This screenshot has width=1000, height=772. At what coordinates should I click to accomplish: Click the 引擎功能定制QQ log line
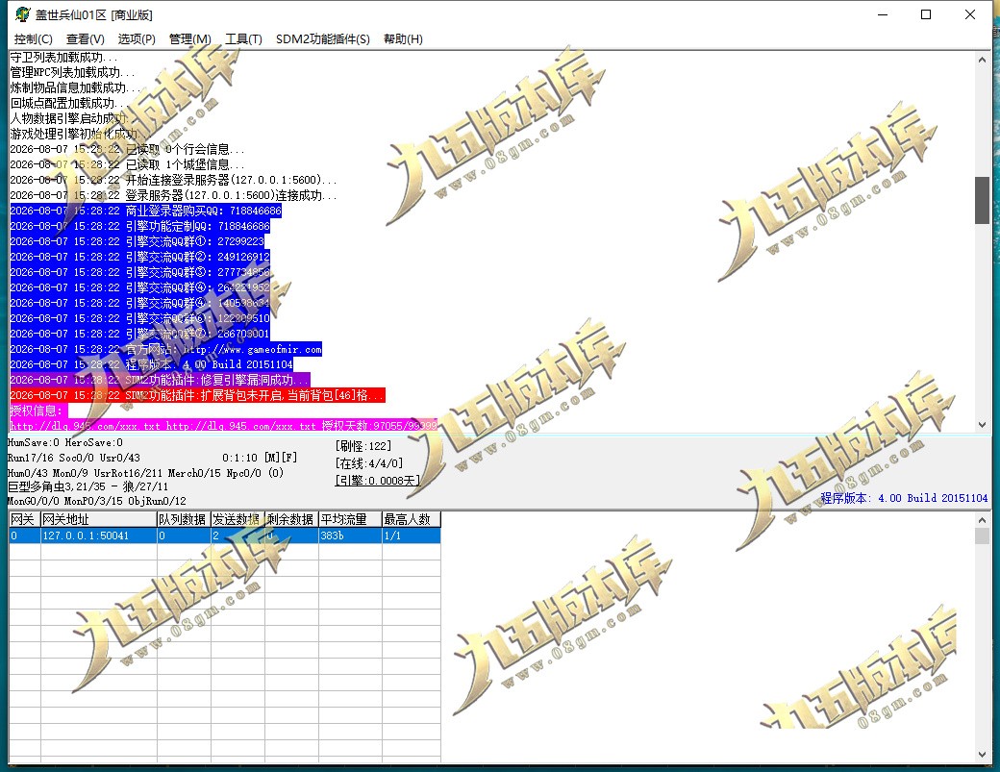tap(140, 226)
